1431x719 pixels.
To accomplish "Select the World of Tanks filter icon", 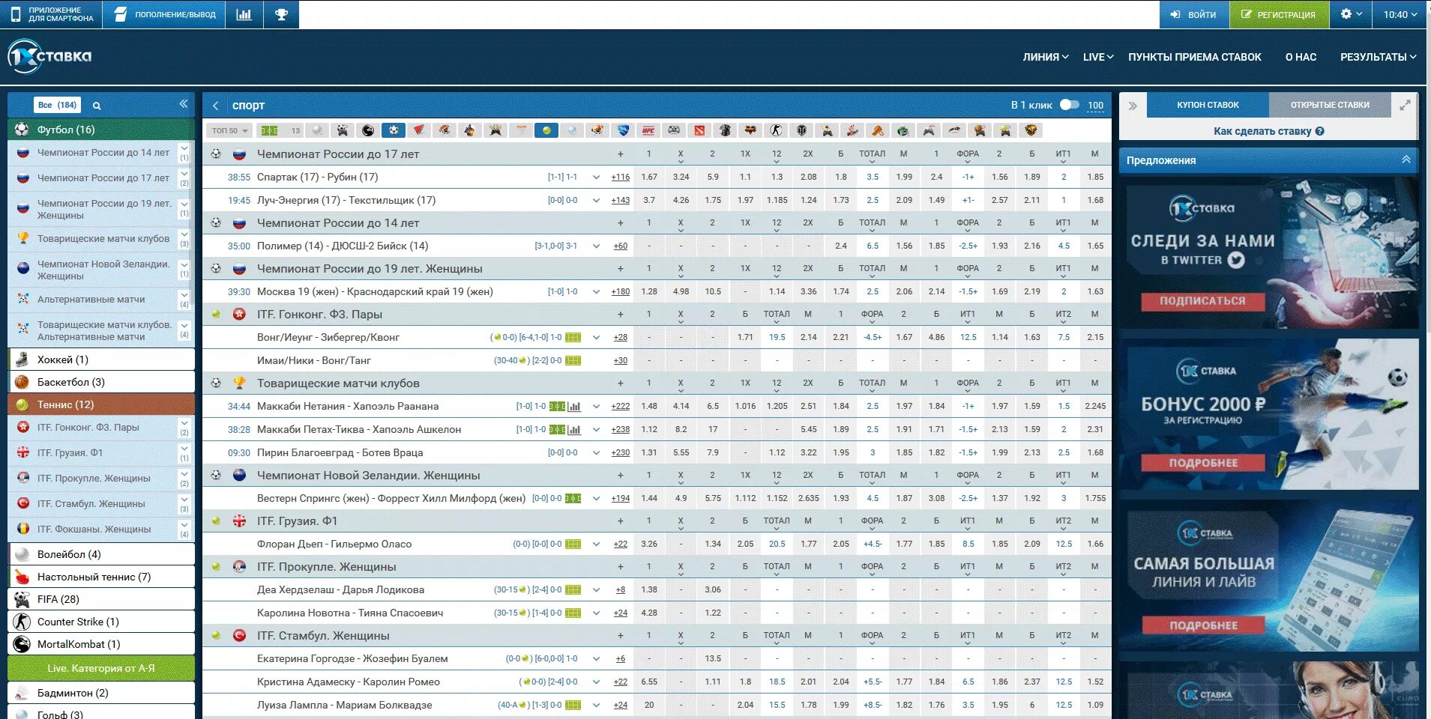I will click(x=801, y=130).
